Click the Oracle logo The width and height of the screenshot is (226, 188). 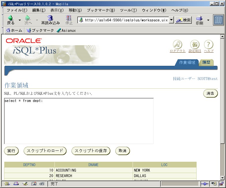24,41
